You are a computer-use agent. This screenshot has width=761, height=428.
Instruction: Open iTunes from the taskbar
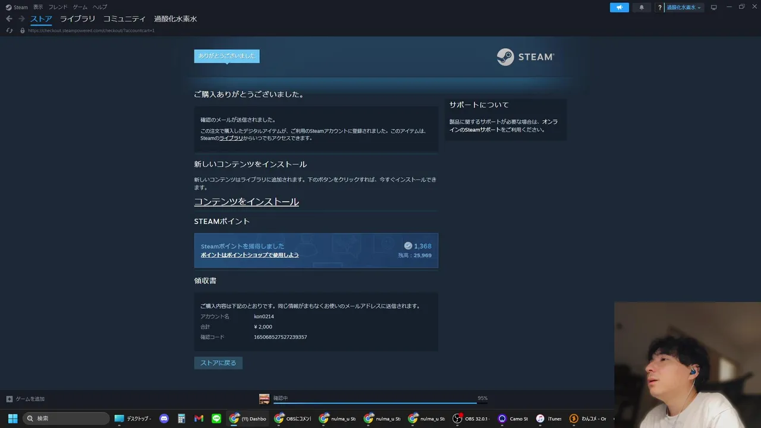[x=548, y=418]
